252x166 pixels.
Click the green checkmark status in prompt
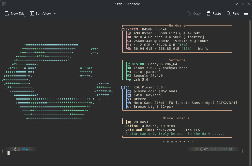197,149
